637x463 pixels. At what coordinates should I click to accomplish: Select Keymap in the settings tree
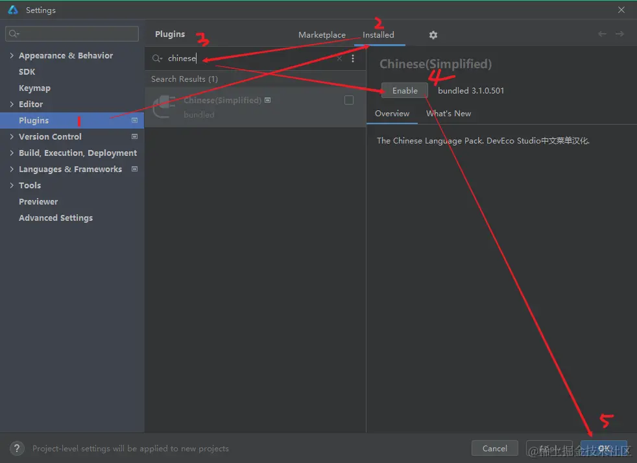(x=34, y=88)
